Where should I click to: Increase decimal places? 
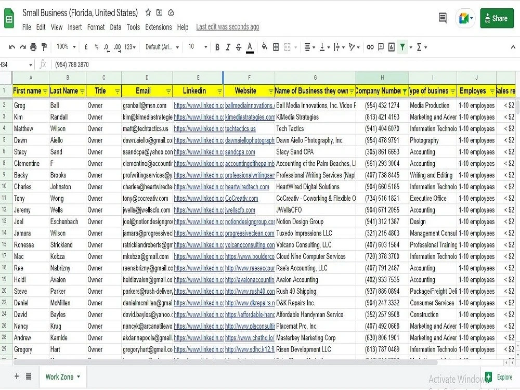click(x=118, y=47)
